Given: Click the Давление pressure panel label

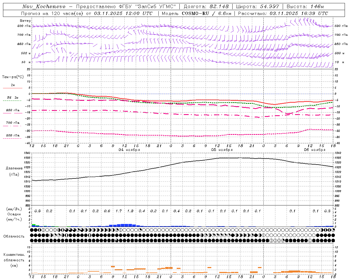Looking at the screenshot, I should [x=14, y=168].
